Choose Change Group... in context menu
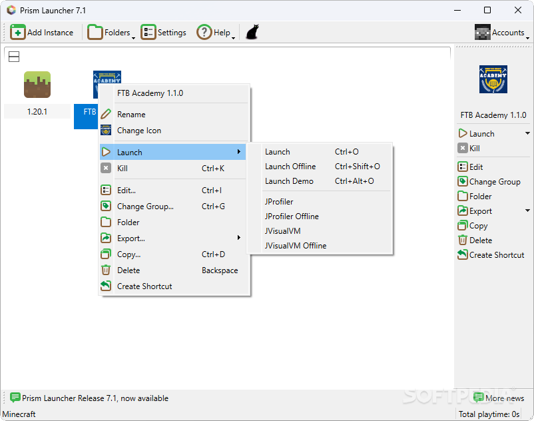This screenshot has width=534, height=421. coord(172,207)
